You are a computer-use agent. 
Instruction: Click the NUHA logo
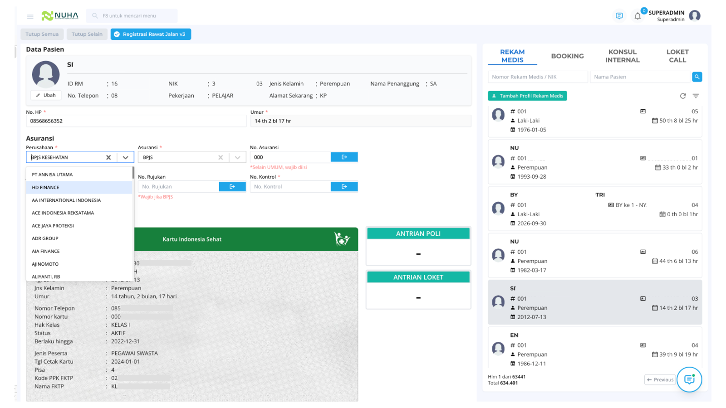[x=60, y=16]
